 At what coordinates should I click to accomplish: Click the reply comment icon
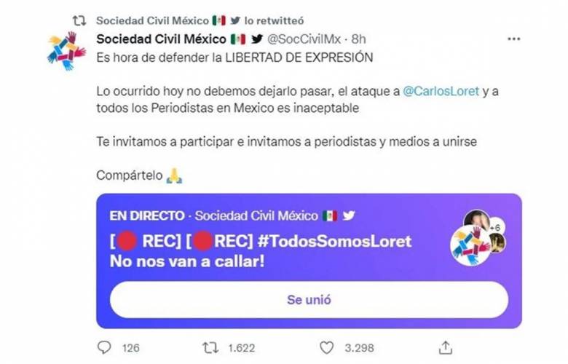[x=103, y=347]
